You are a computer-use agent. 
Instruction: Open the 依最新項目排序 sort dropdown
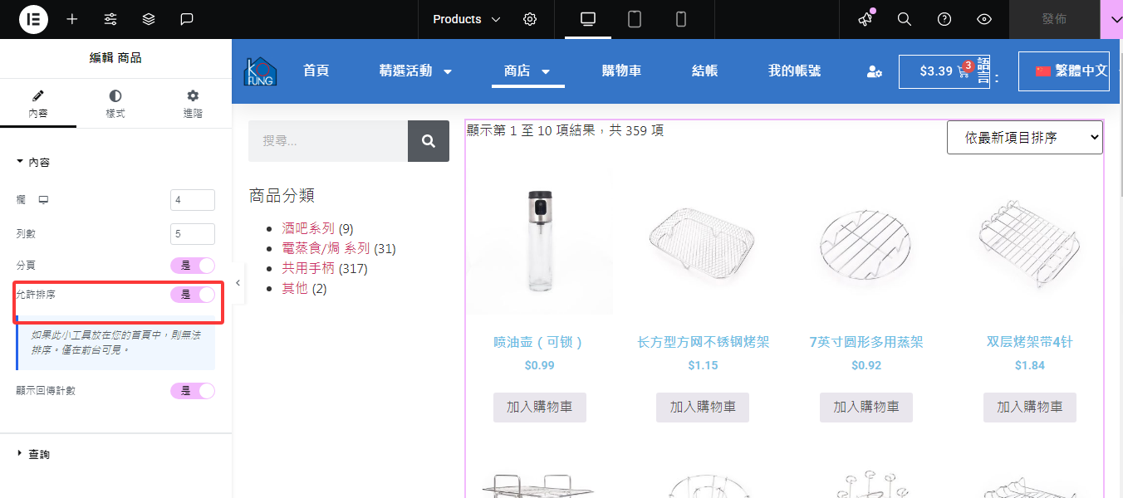coord(1025,138)
